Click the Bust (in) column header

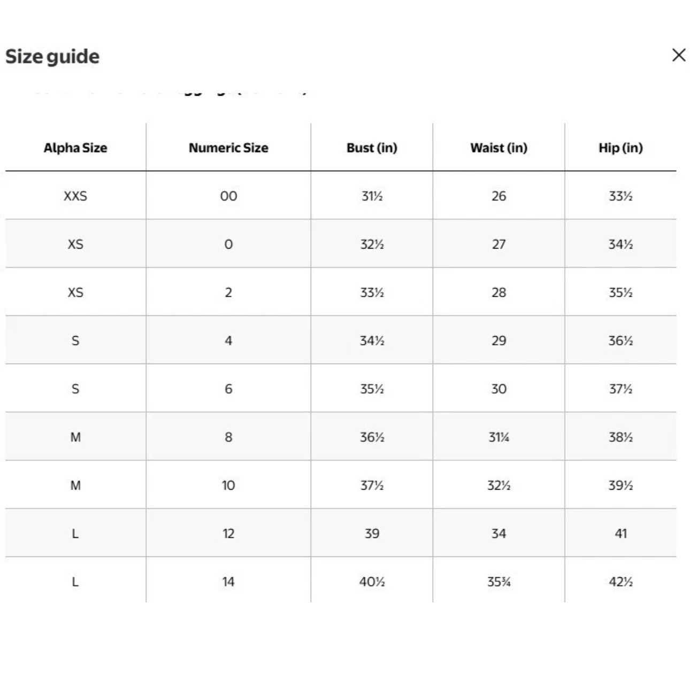pyautogui.click(x=372, y=148)
